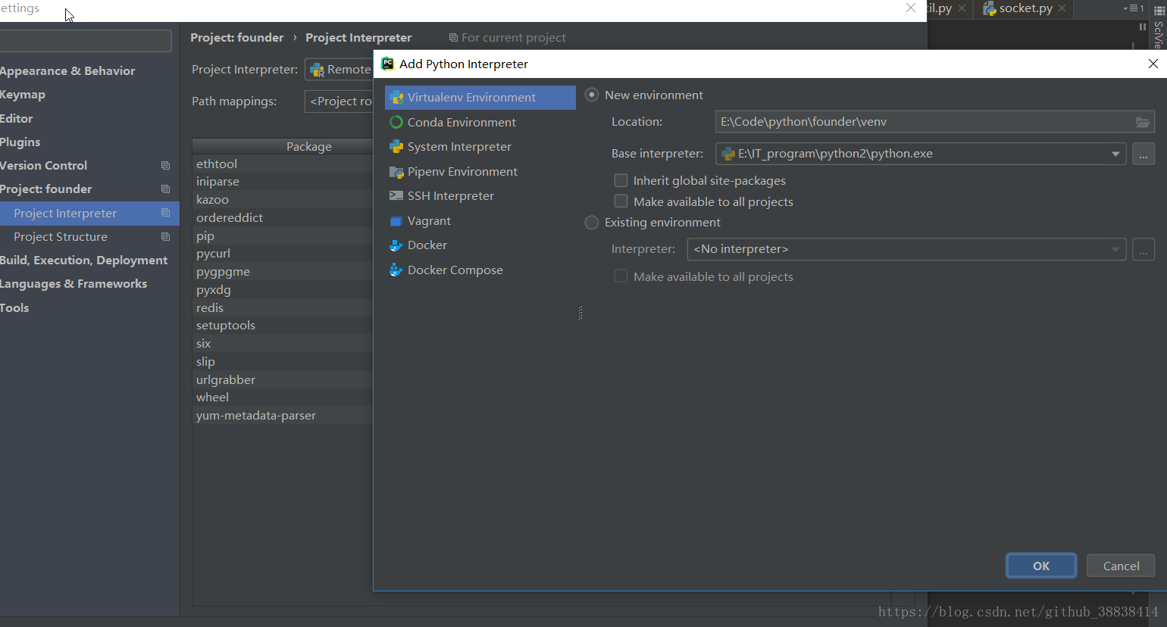1167x627 pixels.
Task: Click the Conda green circle icon
Action: [396, 122]
